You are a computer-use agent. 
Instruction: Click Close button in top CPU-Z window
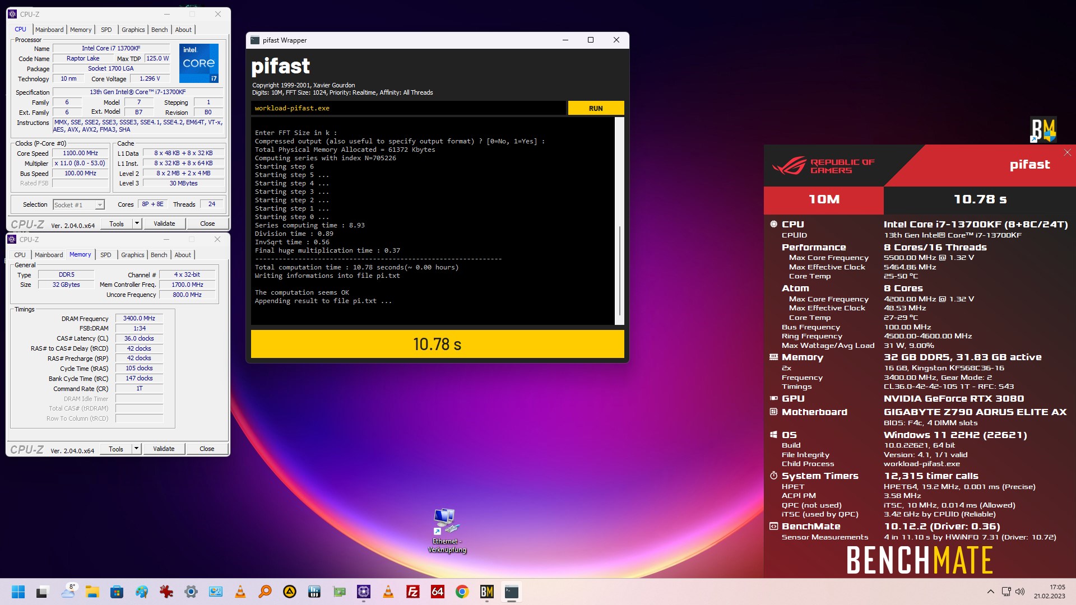coord(207,224)
